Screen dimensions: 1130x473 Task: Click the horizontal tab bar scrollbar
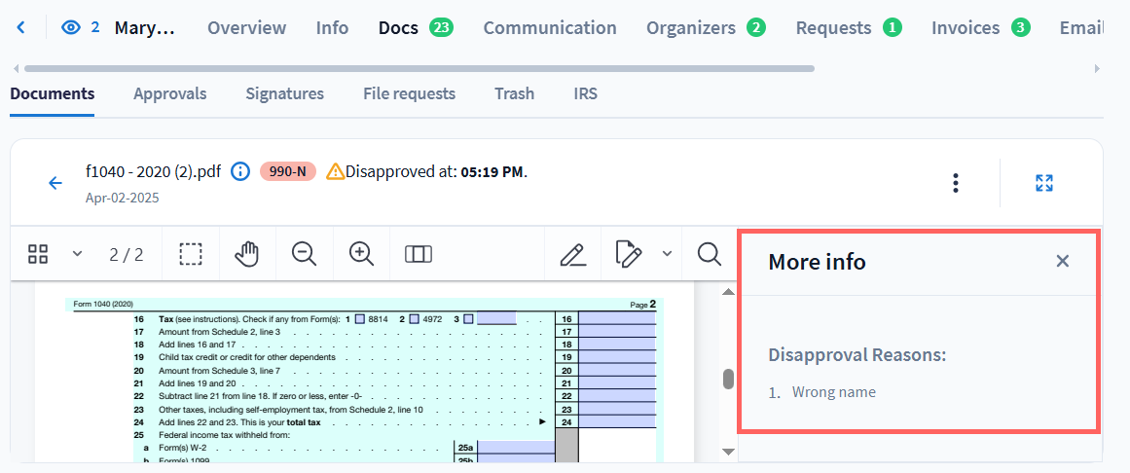pyautogui.click(x=419, y=68)
